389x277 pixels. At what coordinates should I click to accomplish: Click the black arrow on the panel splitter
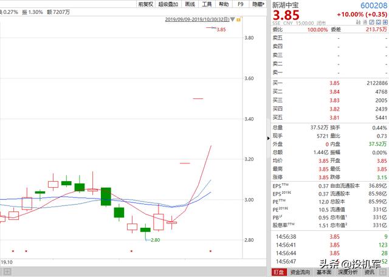(269, 138)
